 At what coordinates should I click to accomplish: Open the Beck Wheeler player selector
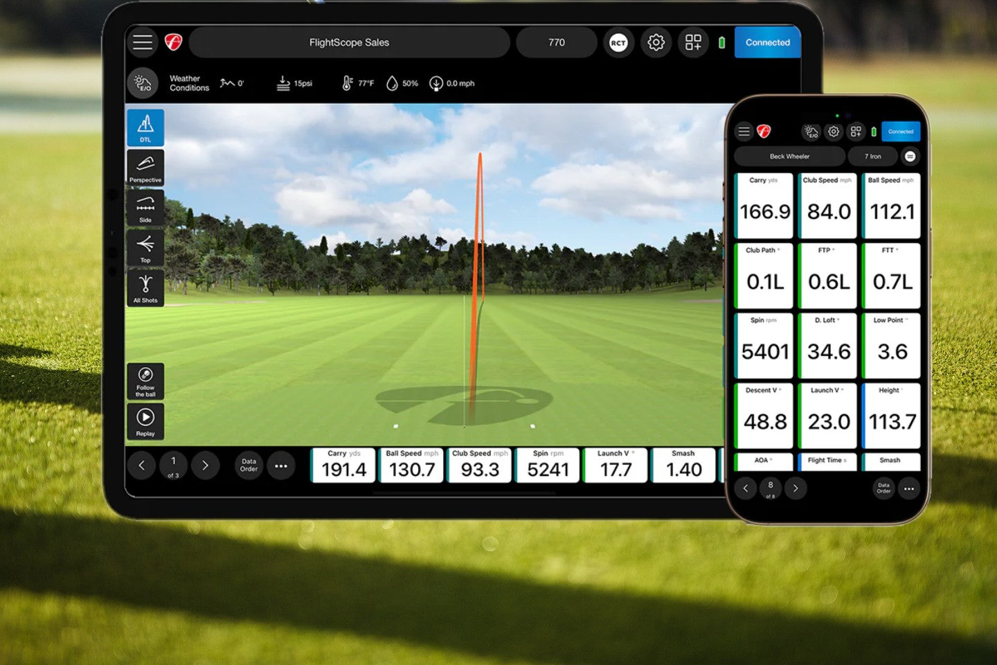pos(789,156)
